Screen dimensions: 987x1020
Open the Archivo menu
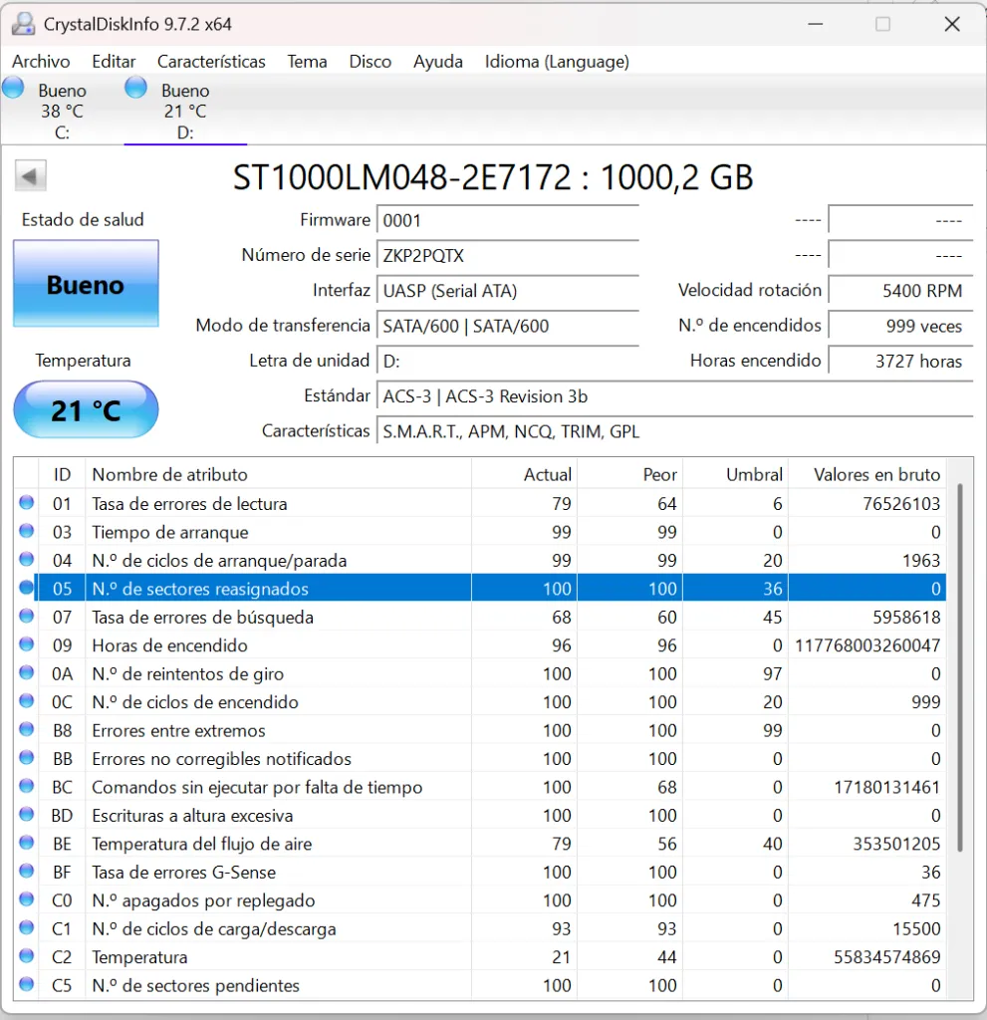click(41, 62)
